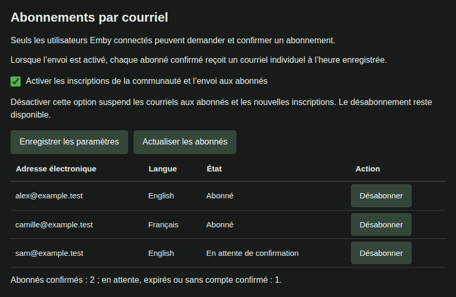
Task: Select the sam@example.test email cell
Action: click(x=50, y=253)
